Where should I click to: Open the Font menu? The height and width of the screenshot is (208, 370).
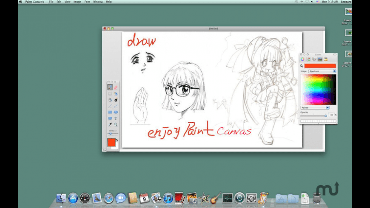pos(87,2)
